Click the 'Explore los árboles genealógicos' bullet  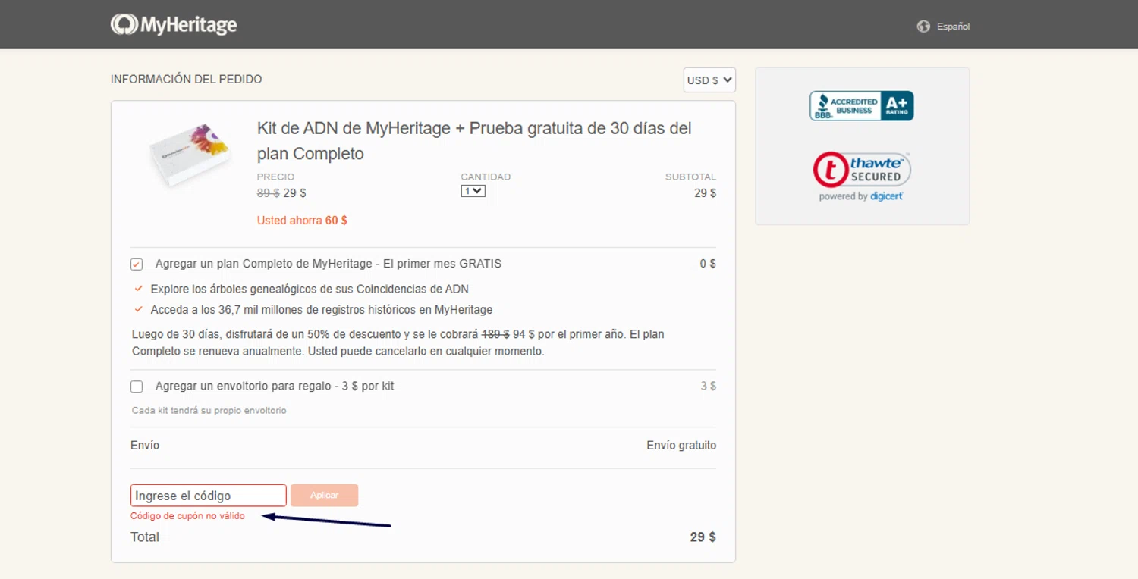[310, 289]
